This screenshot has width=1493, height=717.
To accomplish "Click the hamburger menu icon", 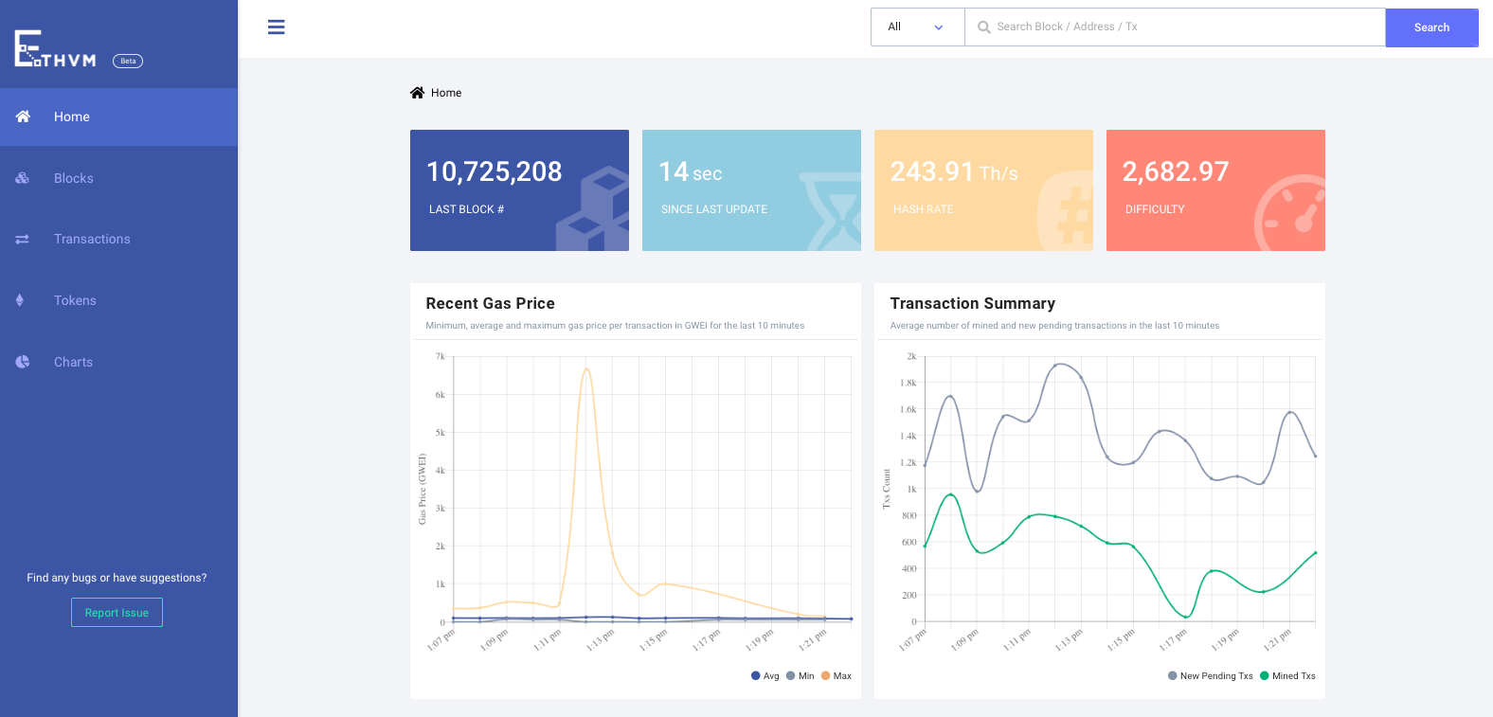I will pos(277,27).
